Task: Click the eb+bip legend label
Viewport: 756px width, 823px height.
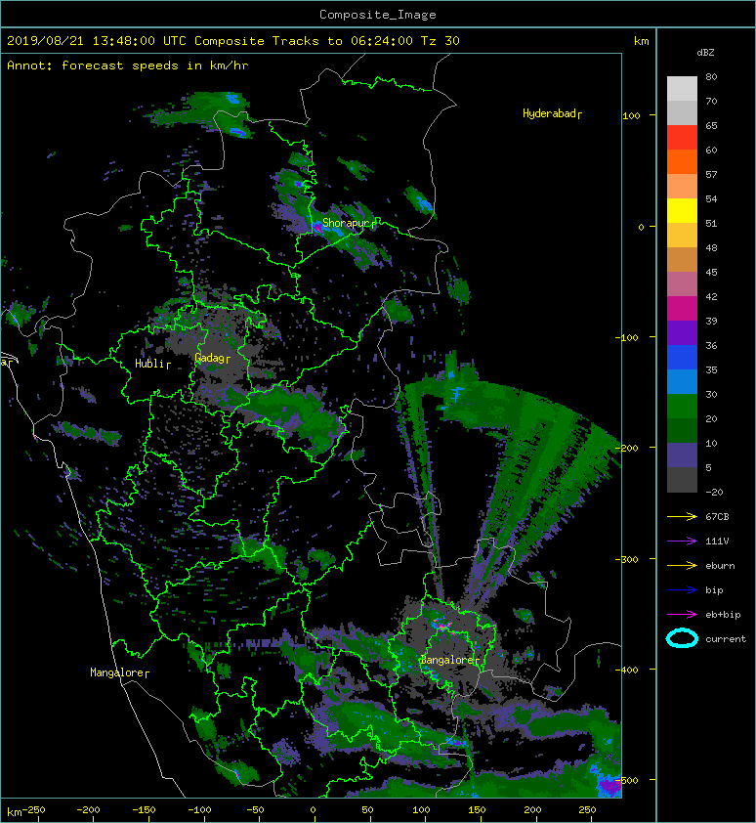Action: [723, 615]
